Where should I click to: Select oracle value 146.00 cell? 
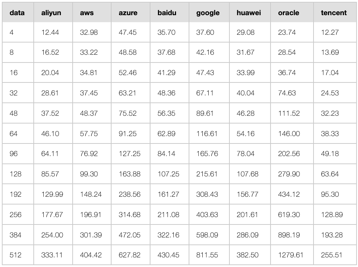pyautogui.click(x=292, y=133)
